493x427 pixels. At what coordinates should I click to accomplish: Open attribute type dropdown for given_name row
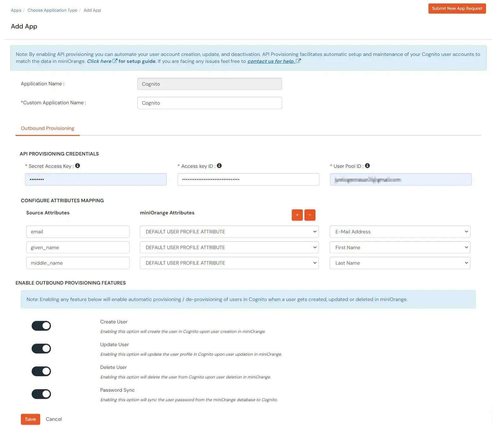229,247
